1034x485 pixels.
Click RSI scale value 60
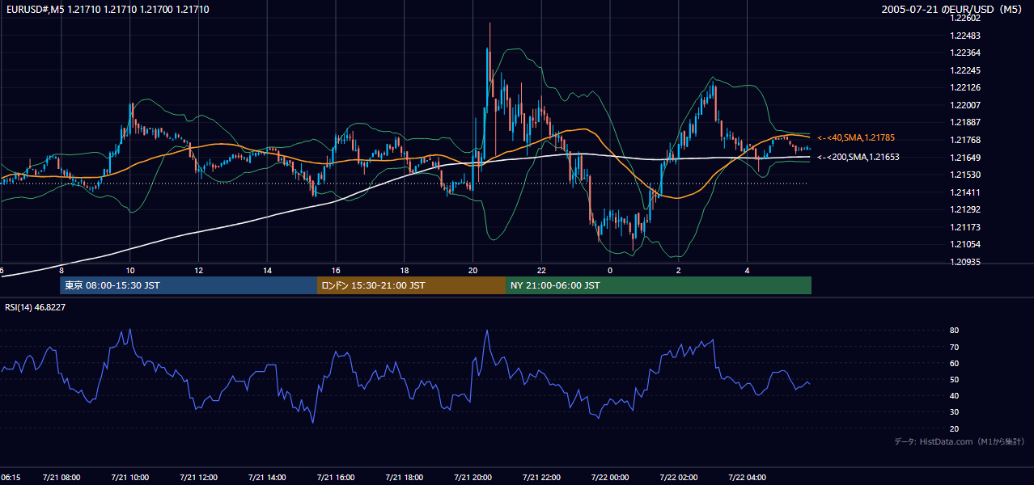[955, 363]
